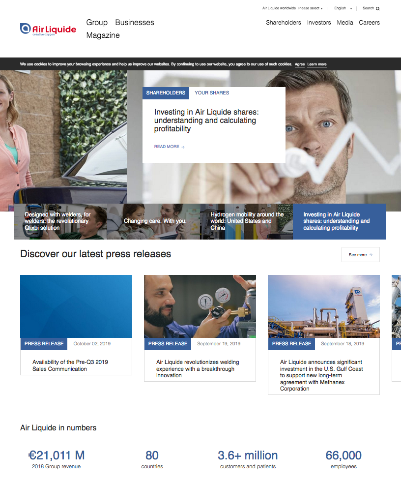Open the Gulf Coast plant press release image

(x=324, y=306)
